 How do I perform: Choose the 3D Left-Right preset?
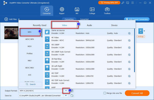click(88, 68)
